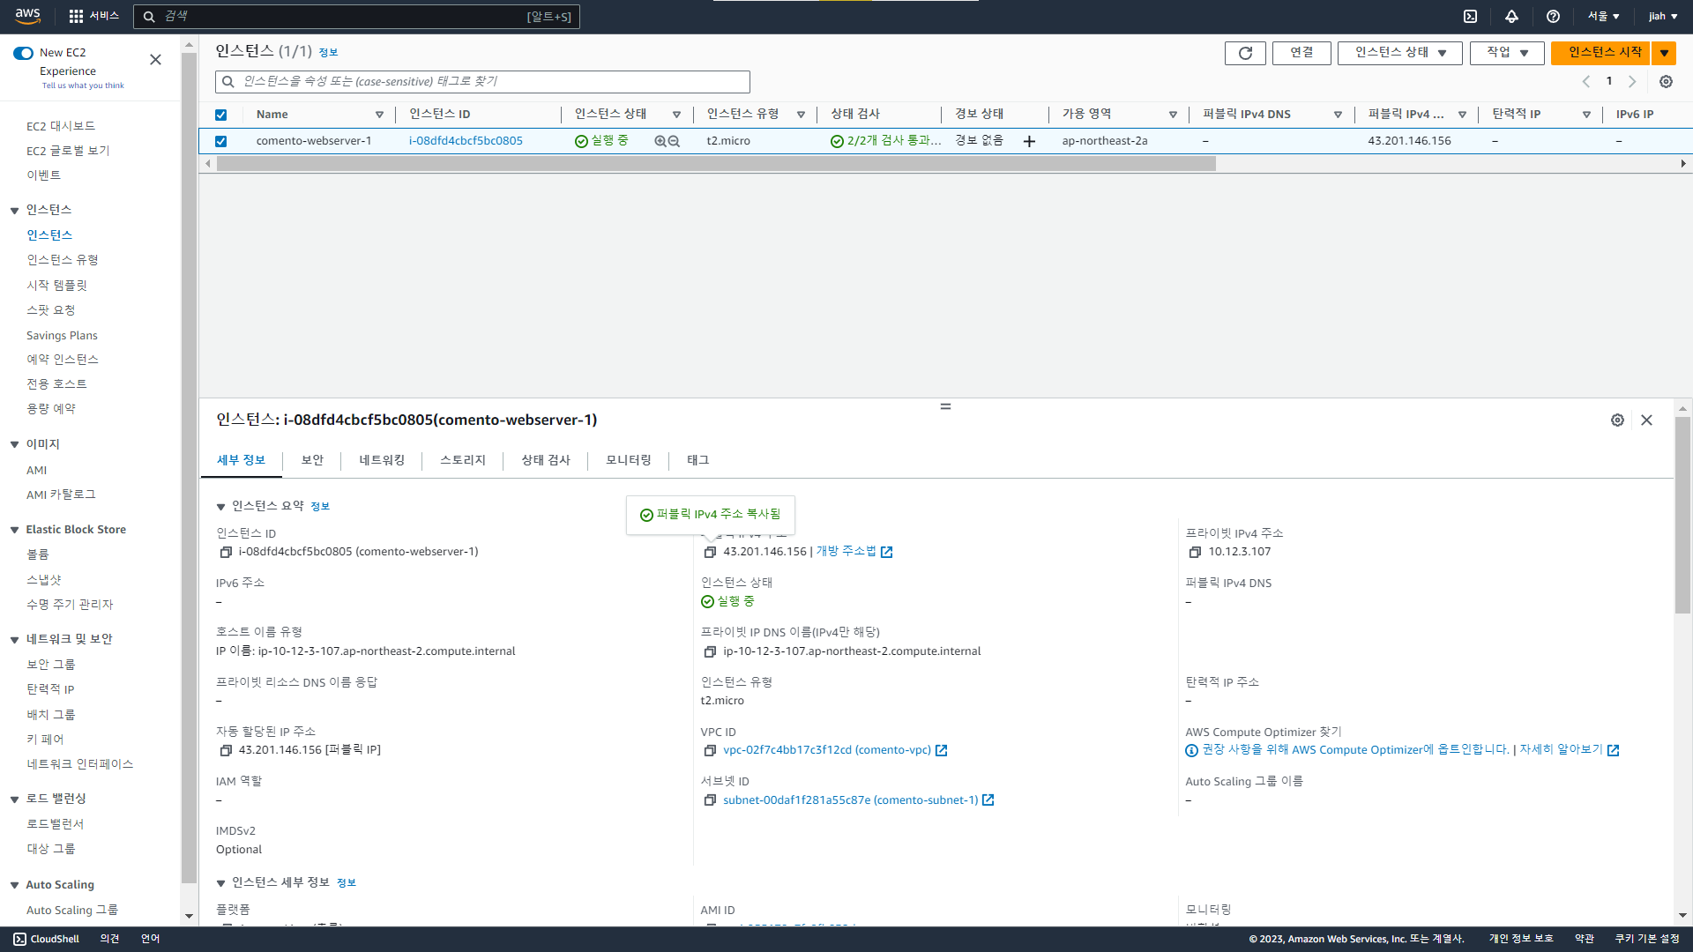Open the vpc-02f7c4bb17c3f12cd link
The height and width of the screenshot is (952, 1693).
point(827,750)
